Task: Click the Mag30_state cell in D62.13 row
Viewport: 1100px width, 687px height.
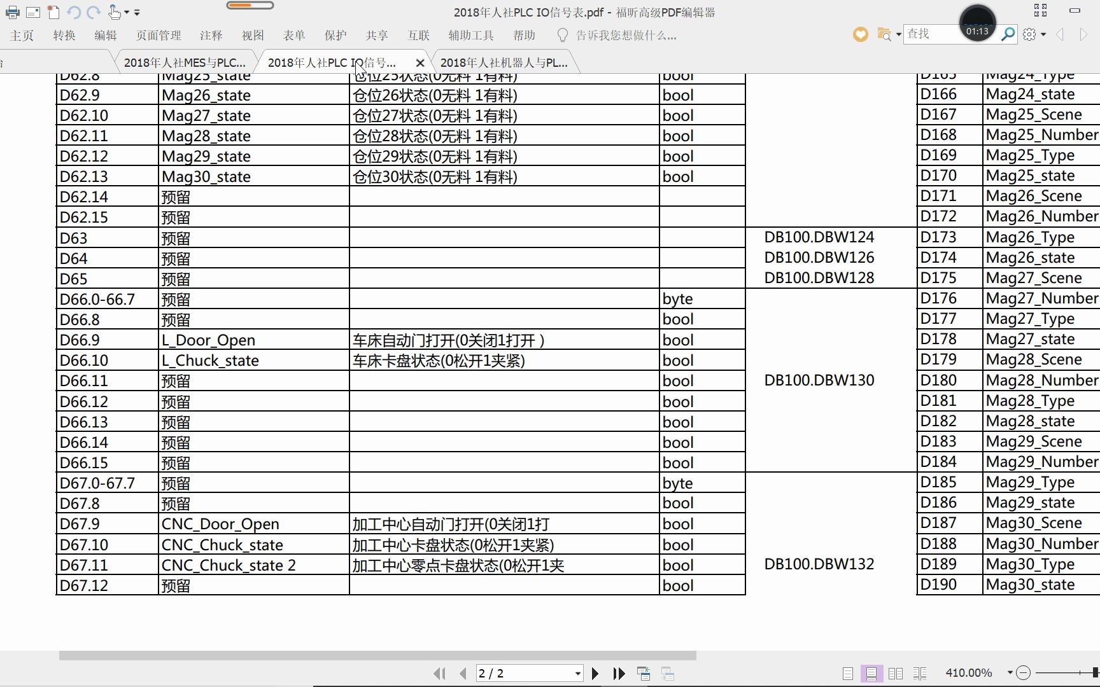Action: point(253,176)
